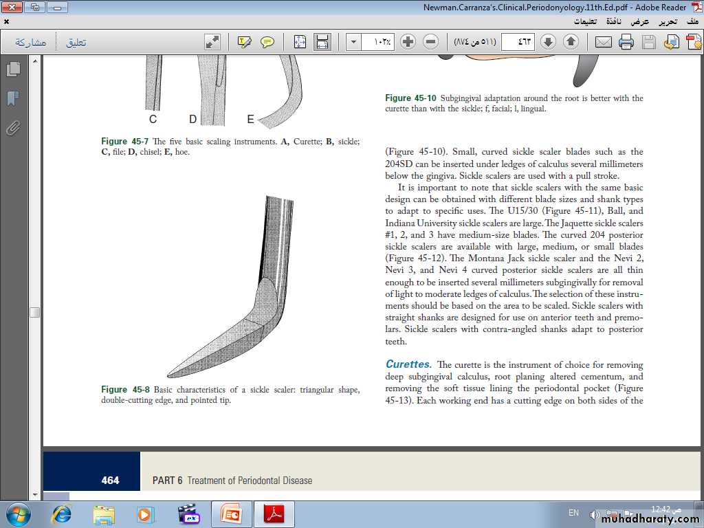Open the zoom percentage dropdown
The height and width of the screenshot is (528, 704).
click(x=353, y=42)
